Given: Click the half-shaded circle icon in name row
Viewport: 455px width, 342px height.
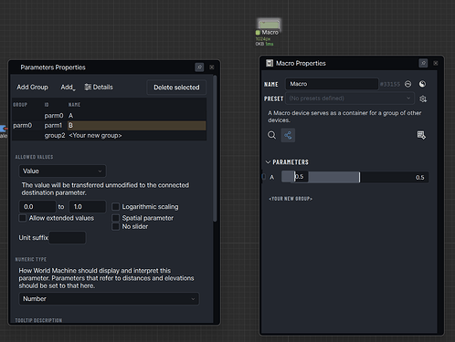Looking at the screenshot, I should [422, 84].
